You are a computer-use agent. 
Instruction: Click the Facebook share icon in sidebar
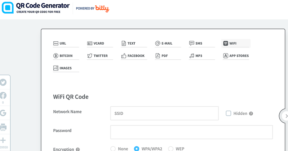[x=3, y=96]
